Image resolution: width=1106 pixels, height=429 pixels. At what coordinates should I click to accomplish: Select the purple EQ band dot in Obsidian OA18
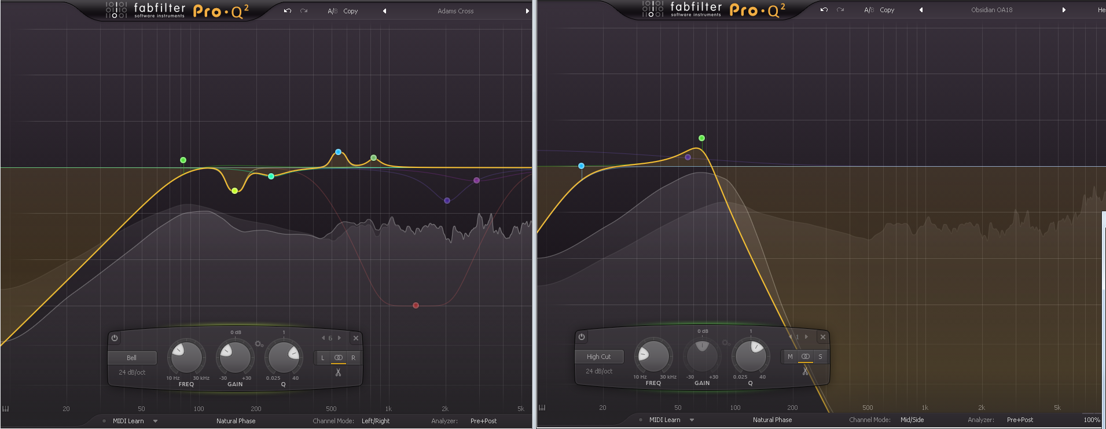tap(688, 157)
